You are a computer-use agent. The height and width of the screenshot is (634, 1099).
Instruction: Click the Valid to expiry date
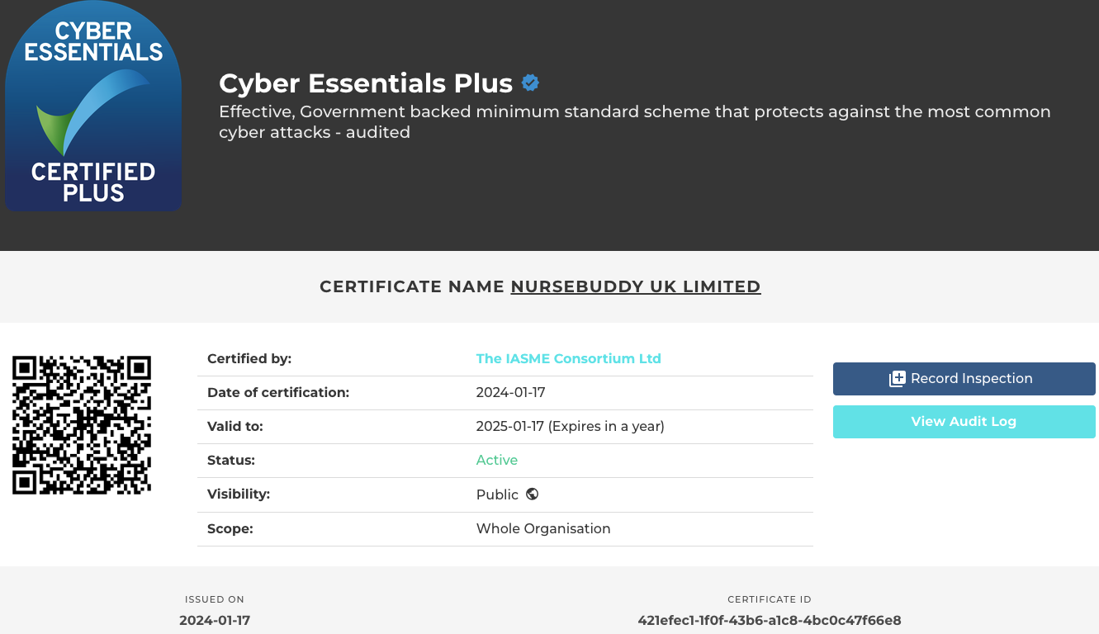pos(571,426)
